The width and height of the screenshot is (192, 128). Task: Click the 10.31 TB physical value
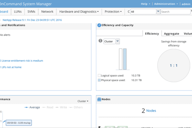[137, 80]
